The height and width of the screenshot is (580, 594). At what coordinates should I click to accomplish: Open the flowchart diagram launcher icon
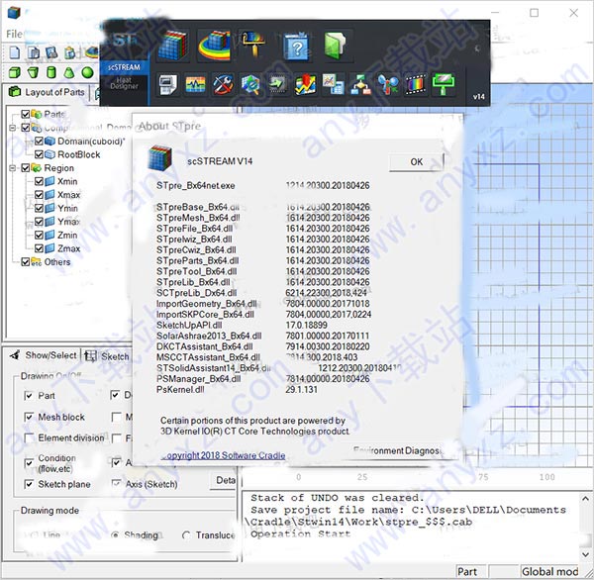point(360,84)
